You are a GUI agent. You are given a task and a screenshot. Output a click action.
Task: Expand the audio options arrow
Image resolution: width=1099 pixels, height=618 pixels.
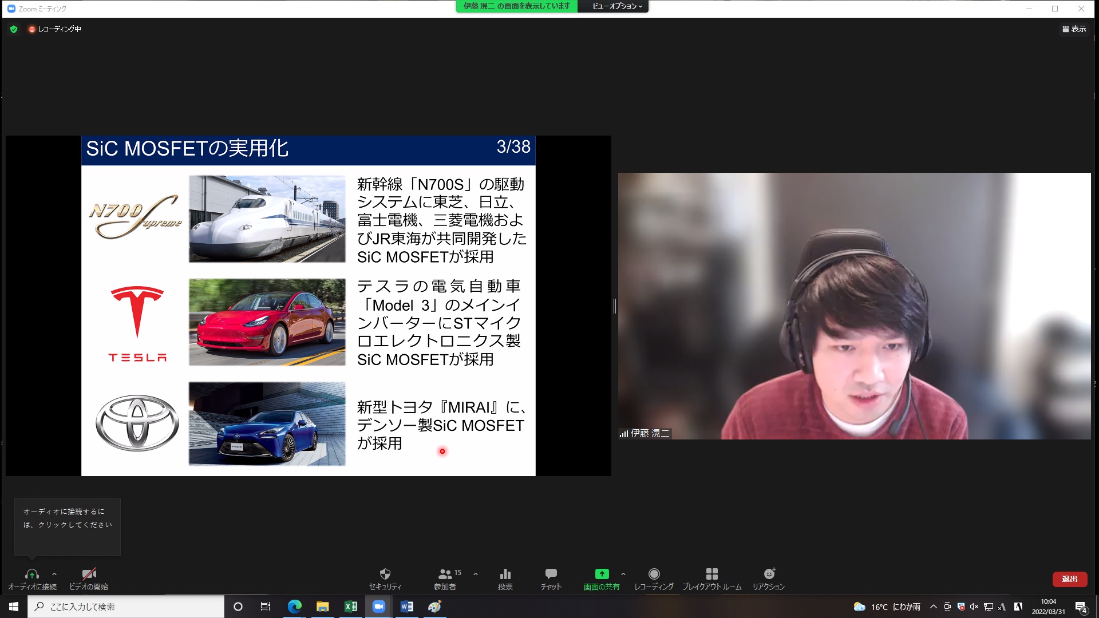coord(54,574)
